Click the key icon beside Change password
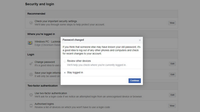The image size is (200, 112). point(31,63)
